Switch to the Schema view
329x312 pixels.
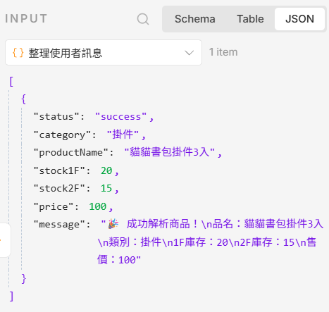pyautogui.click(x=194, y=19)
